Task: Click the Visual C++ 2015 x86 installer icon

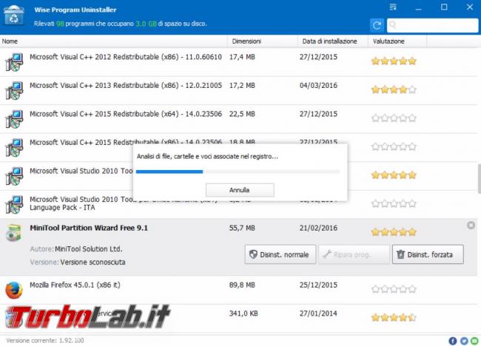Action: pyautogui.click(x=14, y=148)
